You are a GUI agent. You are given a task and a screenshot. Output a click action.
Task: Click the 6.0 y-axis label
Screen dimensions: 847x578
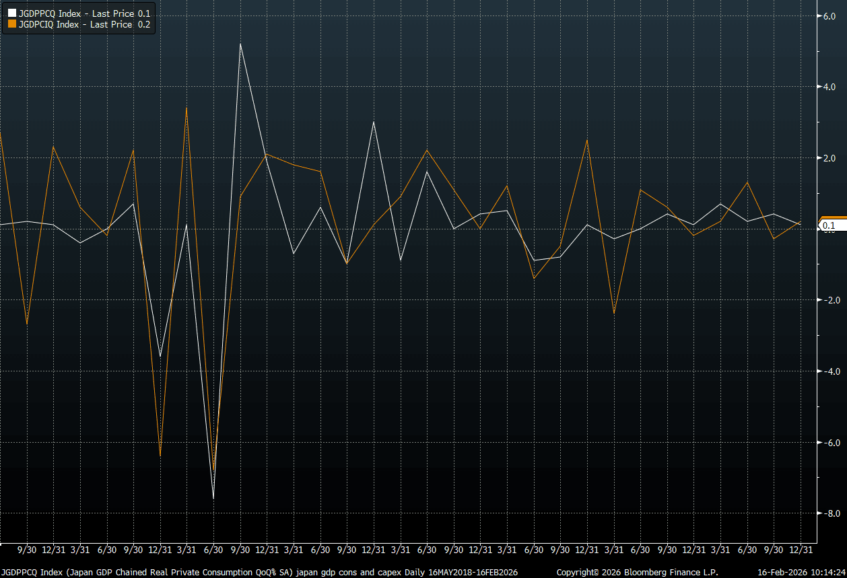[x=827, y=16]
